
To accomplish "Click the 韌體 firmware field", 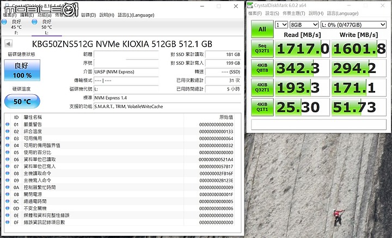I will coord(126,54).
